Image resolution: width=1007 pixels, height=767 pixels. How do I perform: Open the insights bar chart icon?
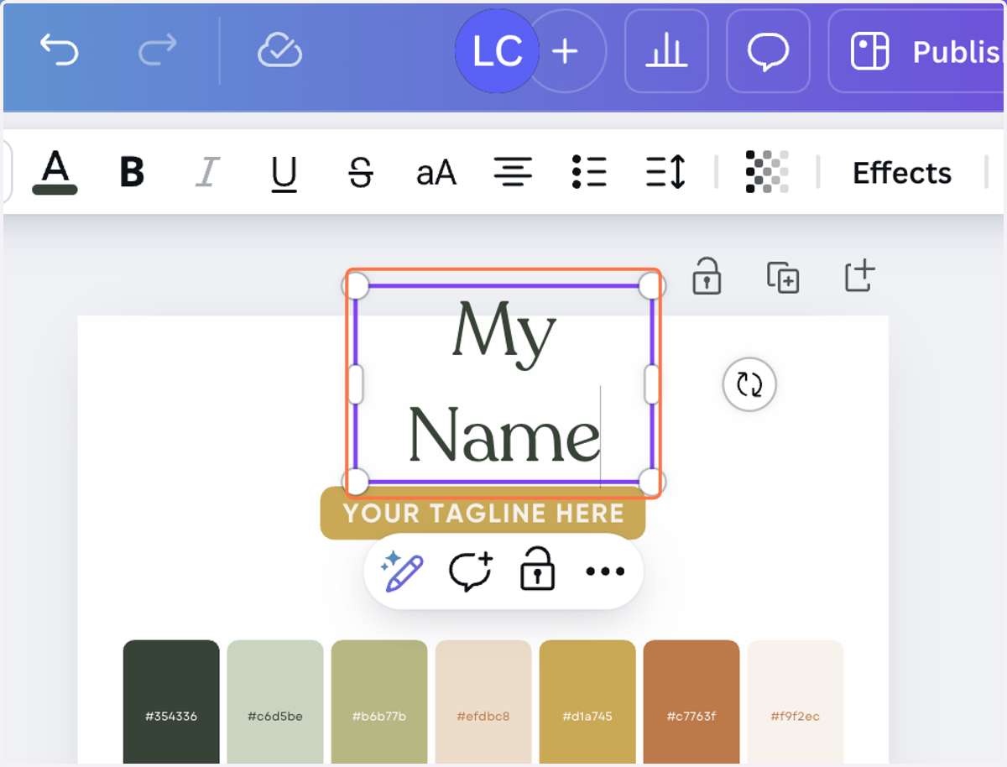pos(666,51)
